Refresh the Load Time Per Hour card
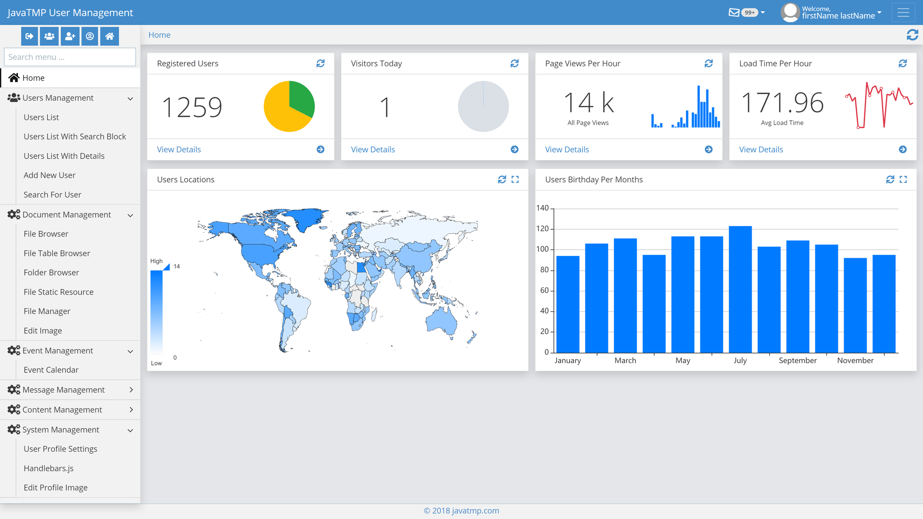This screenshot has height=519, width=923. pos(903,64)
